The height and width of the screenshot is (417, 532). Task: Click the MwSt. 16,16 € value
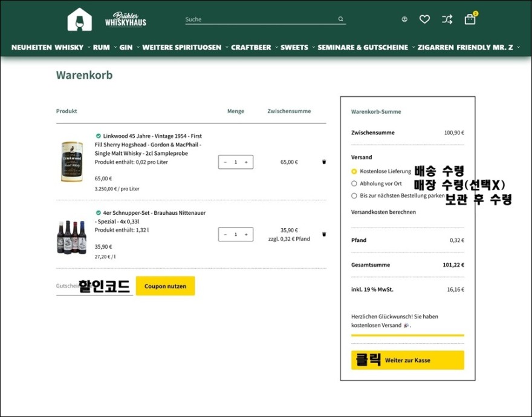click(x=456, y=289)
